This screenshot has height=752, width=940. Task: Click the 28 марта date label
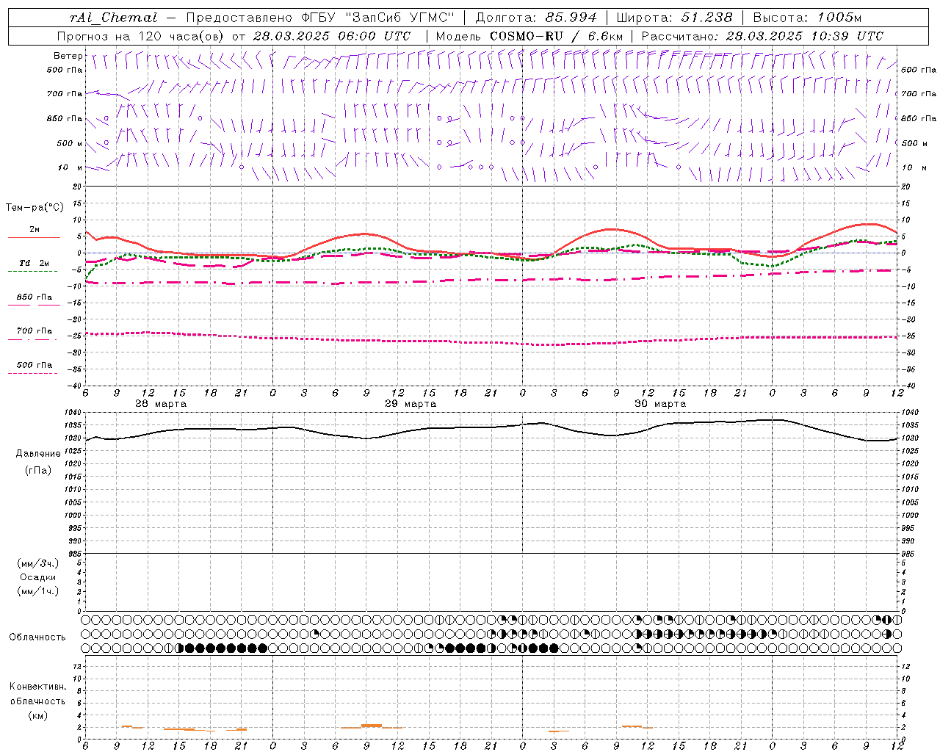pyautogui.click(x=161, y=404)
